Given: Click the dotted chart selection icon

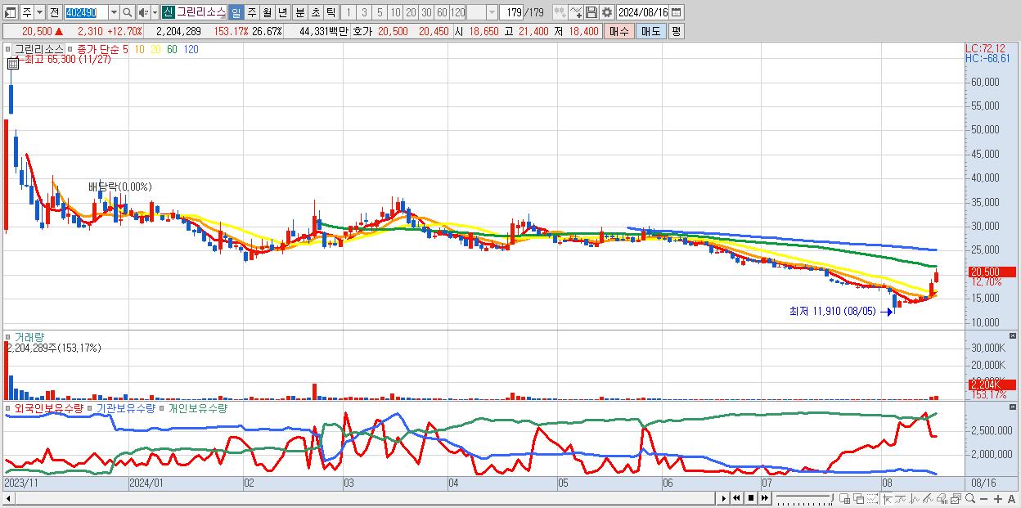Looking at the screenshot, I should tap(872, 498).
